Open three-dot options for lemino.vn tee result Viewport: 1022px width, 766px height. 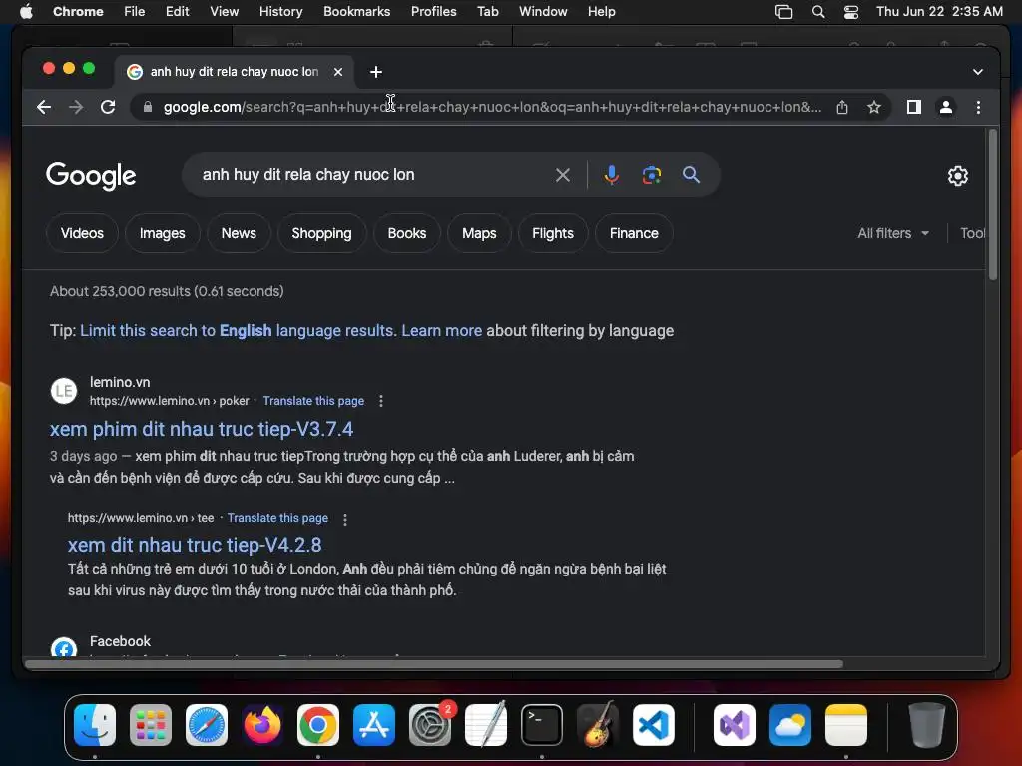[345, 519]
